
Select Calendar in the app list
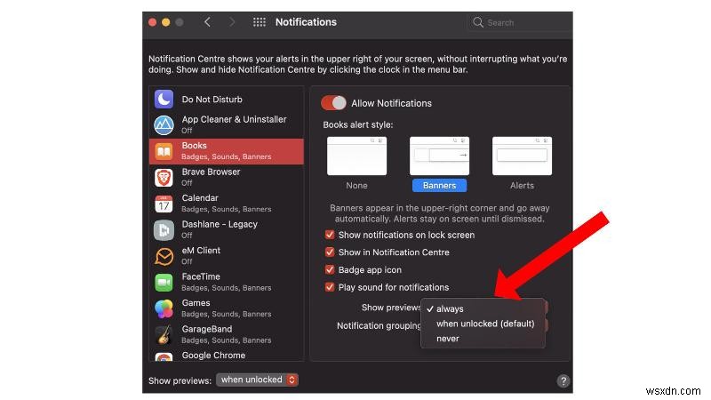(x=227, y=204)
